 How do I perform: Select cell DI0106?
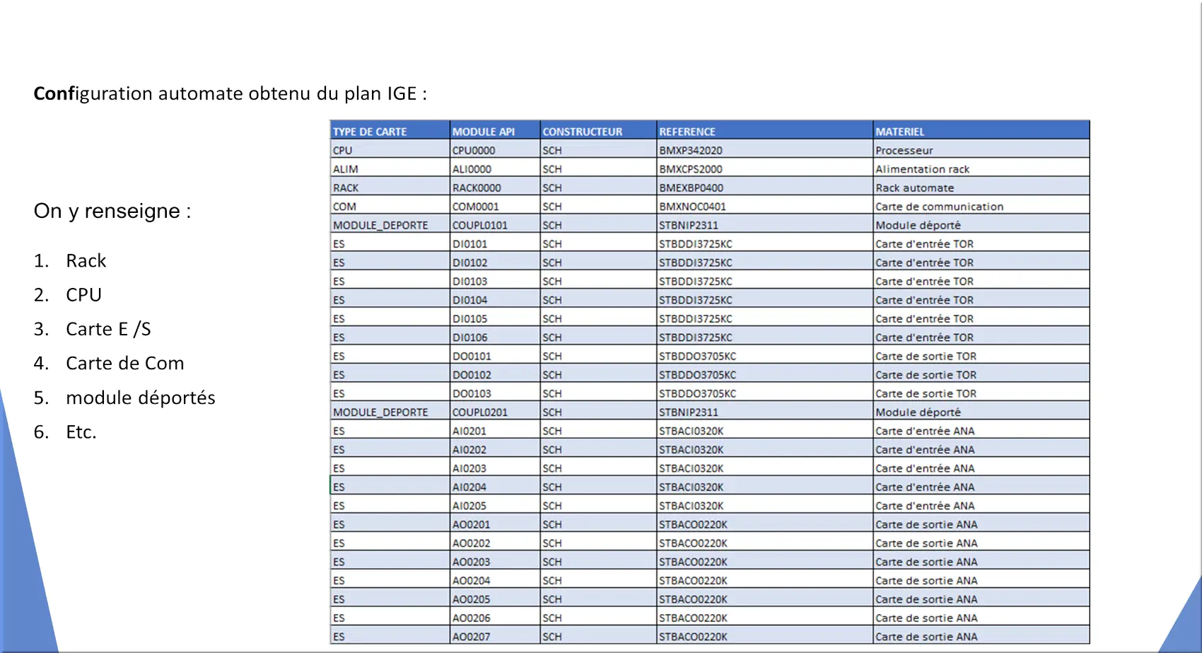(495, 337)
